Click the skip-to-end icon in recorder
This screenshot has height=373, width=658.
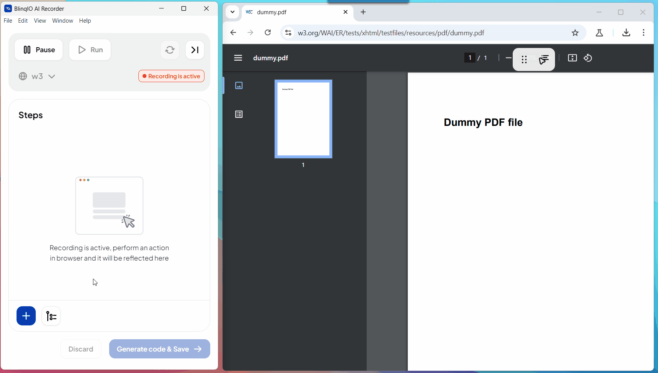194,50
